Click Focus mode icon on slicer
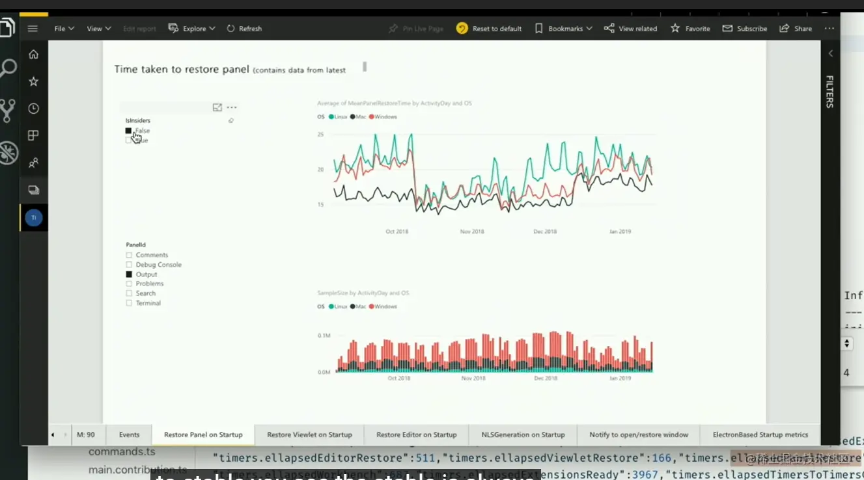The height and width of the screenshot is (480, 864). tap(217, 107)
